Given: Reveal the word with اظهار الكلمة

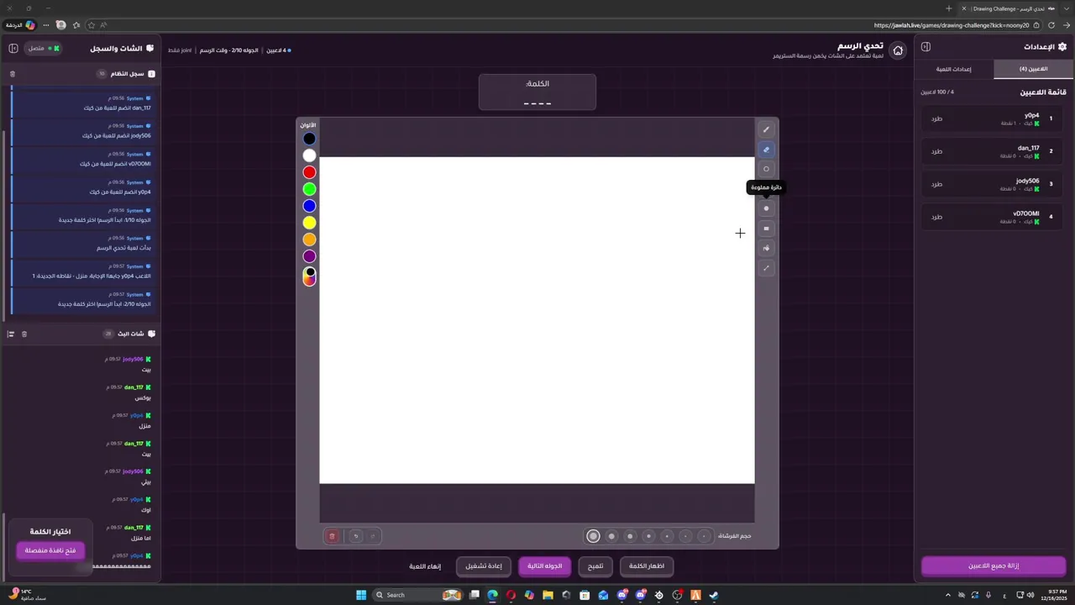Looking at the screenshot, I should tap(647, 566).
